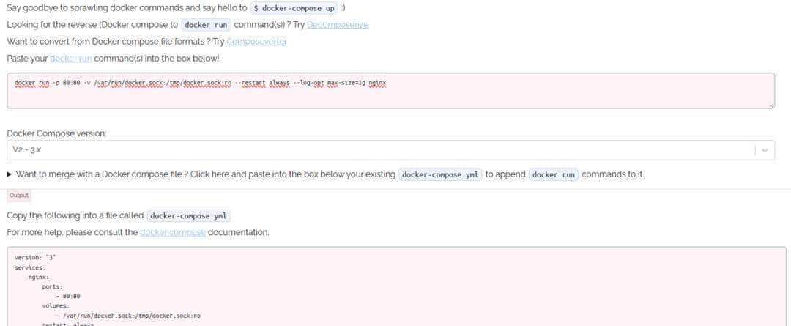
Task: Open the Composeverter link
Action: (x=256, y=41)
